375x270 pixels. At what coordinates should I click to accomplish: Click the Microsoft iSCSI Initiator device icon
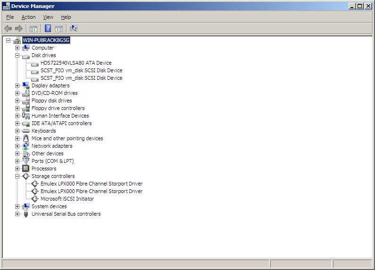pyautogui.click(x=35, y=199)
